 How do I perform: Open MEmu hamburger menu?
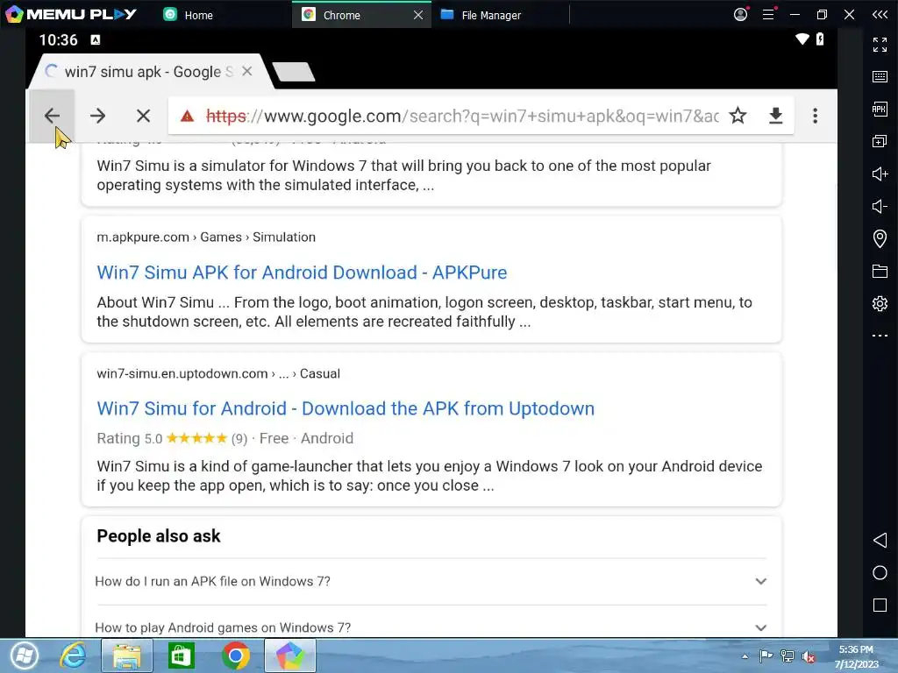click(x=768, y=14)
